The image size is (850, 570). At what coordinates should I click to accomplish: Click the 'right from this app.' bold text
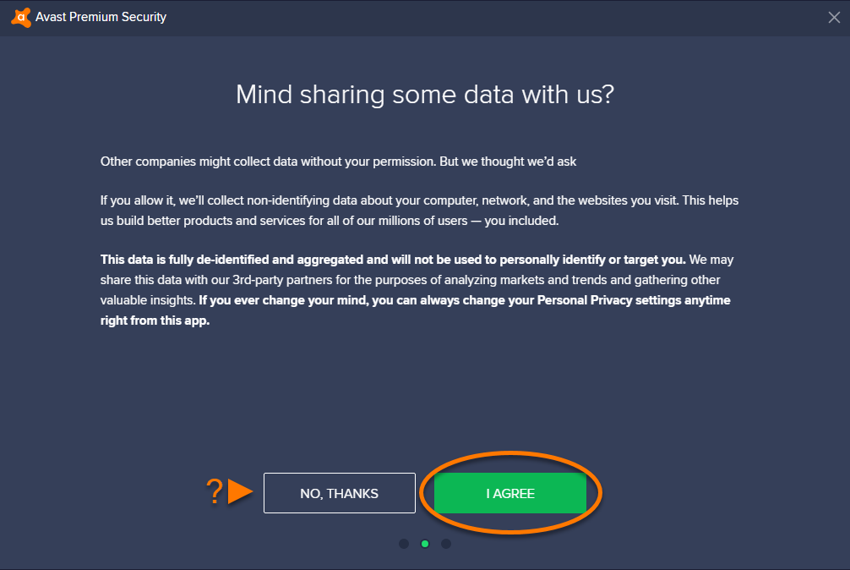(155, 321)
